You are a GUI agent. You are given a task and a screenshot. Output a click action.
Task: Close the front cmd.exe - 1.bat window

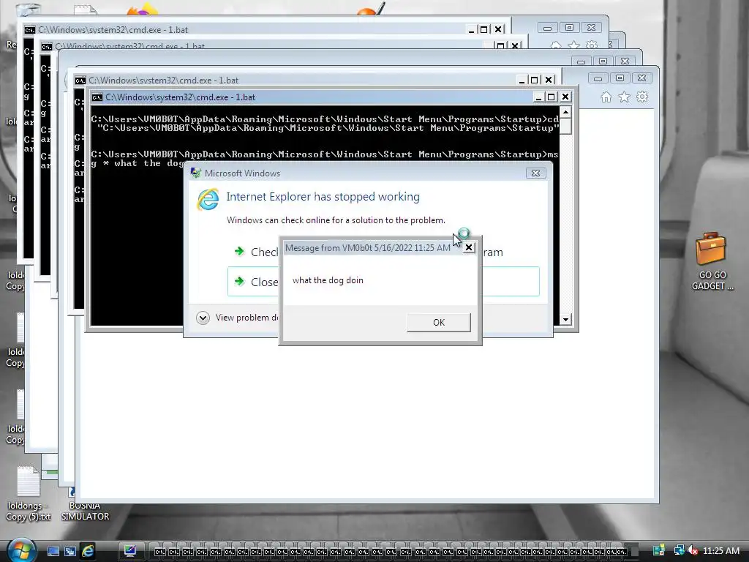point(565,97)
